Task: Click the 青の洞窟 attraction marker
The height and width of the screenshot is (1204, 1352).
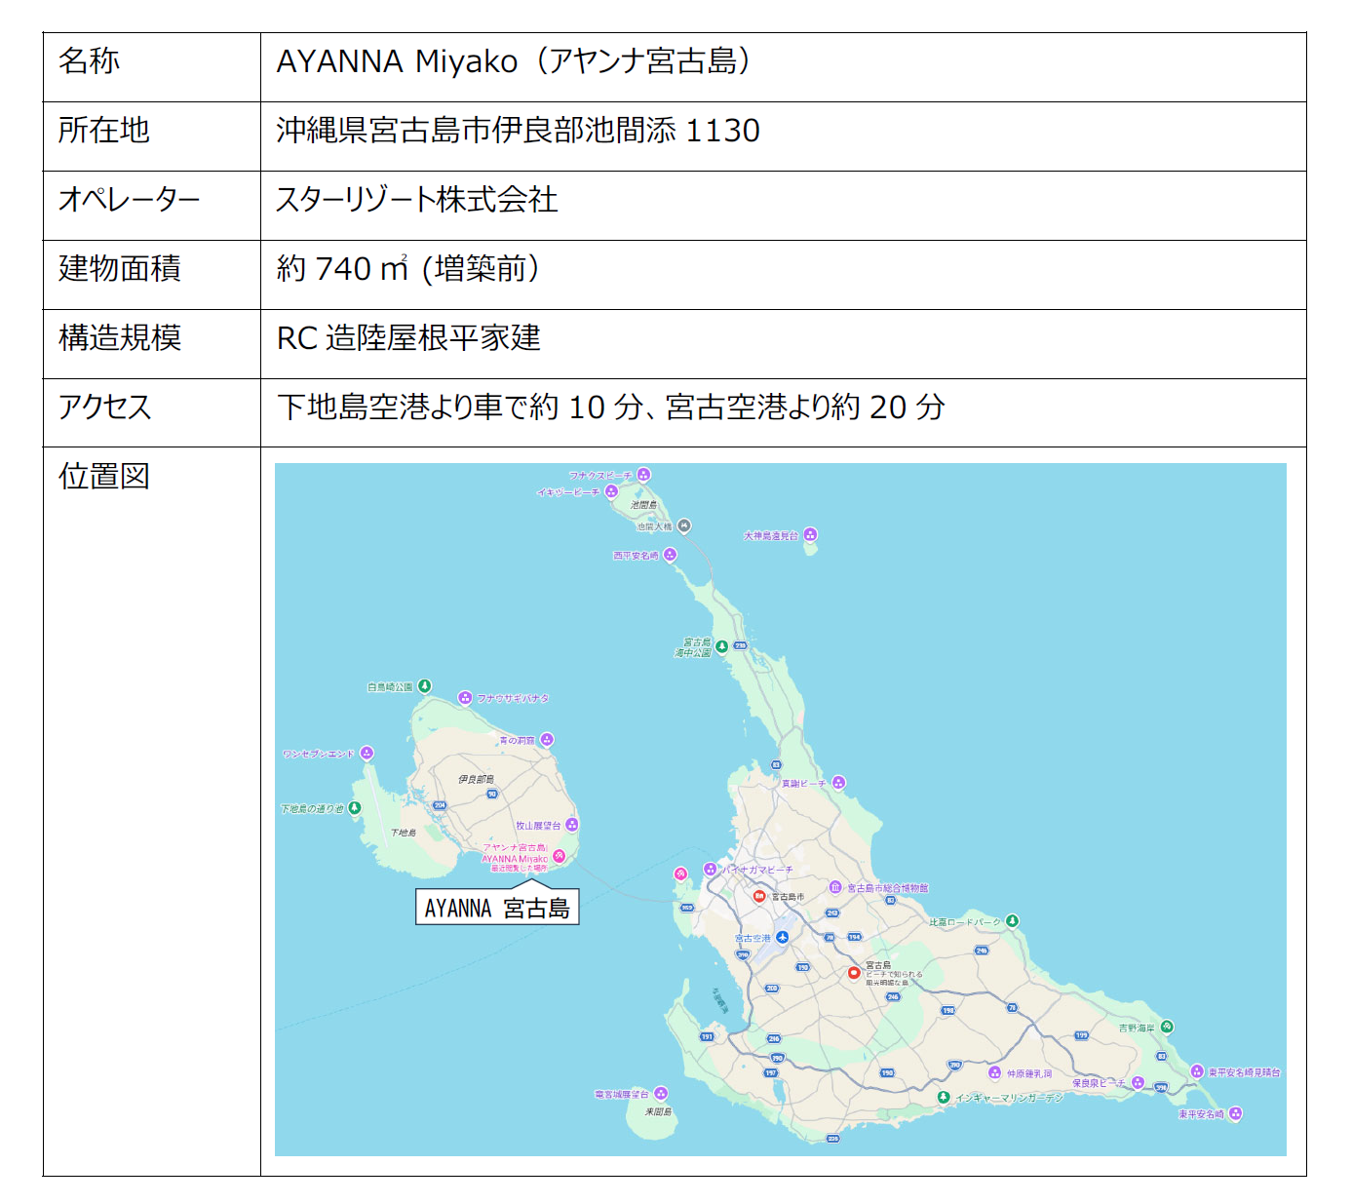Action: pyautogui.click(x=547, y=740)
